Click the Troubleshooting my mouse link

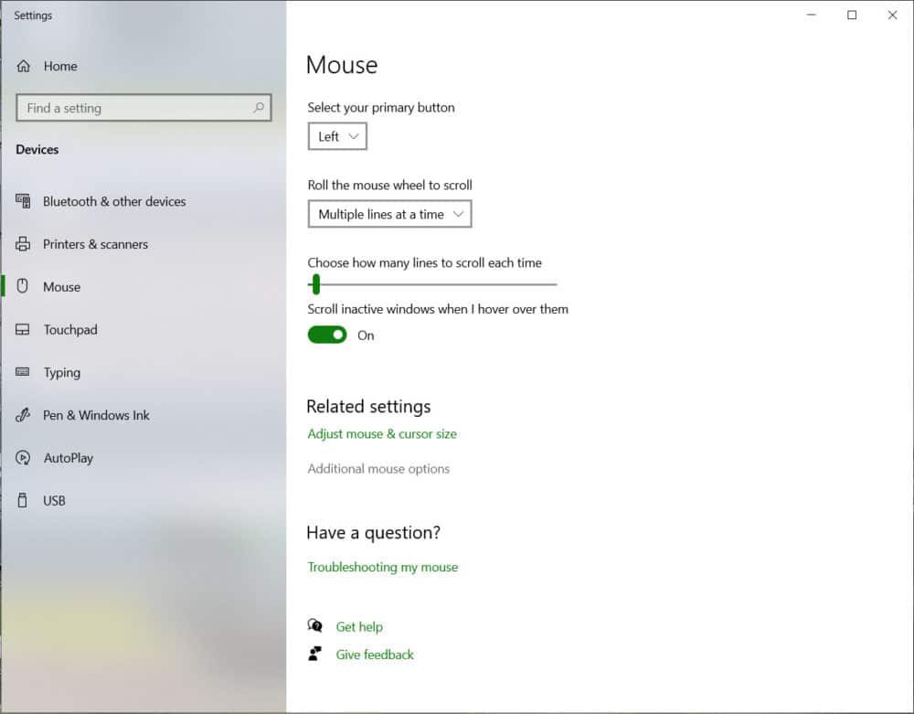pos(382,567)
